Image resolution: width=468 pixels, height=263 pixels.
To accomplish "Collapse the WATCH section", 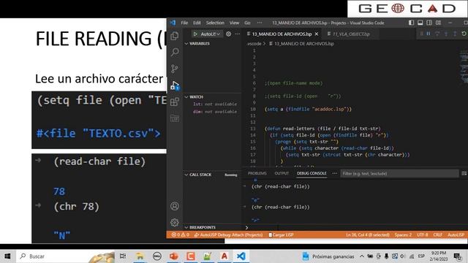I will tap(212, 97).
